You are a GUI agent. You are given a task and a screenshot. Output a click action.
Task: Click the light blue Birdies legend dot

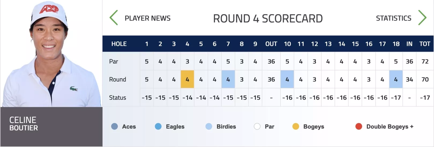point(209,126)
